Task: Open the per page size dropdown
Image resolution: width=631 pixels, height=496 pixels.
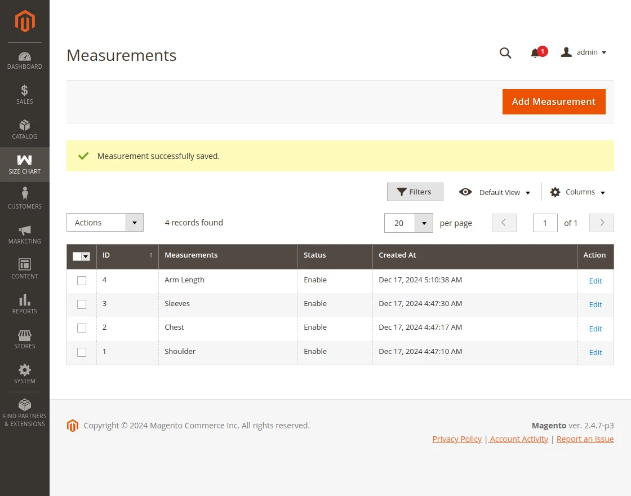Action: pos(423,223)
